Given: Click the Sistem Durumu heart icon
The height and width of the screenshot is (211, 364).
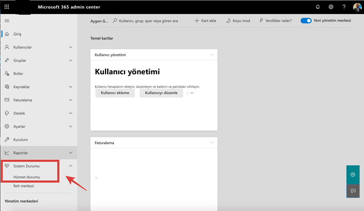Looking at the screenshot, I should coord(7,166).
